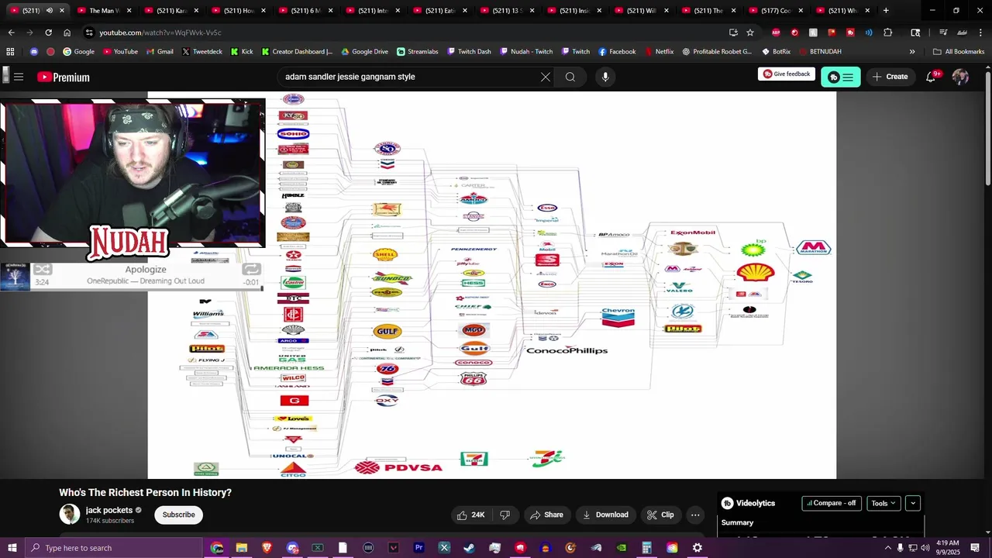Viewport: 992px width, 558px height.
Task: Clear the YouTube search box text
Action: pyautogui.click(x=546, y=77)
